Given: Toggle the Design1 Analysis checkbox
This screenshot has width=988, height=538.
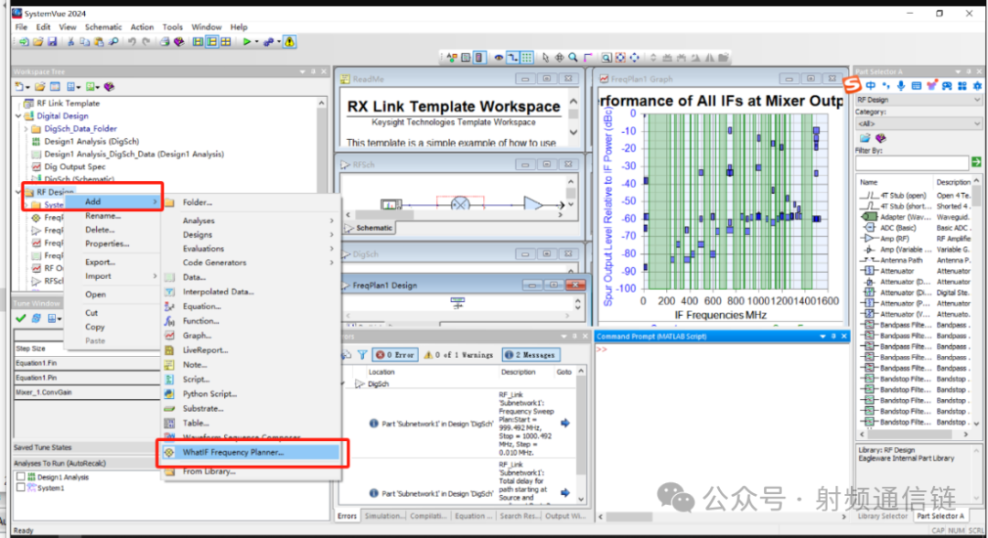Looking at the screenshot, I should (21, 477).
